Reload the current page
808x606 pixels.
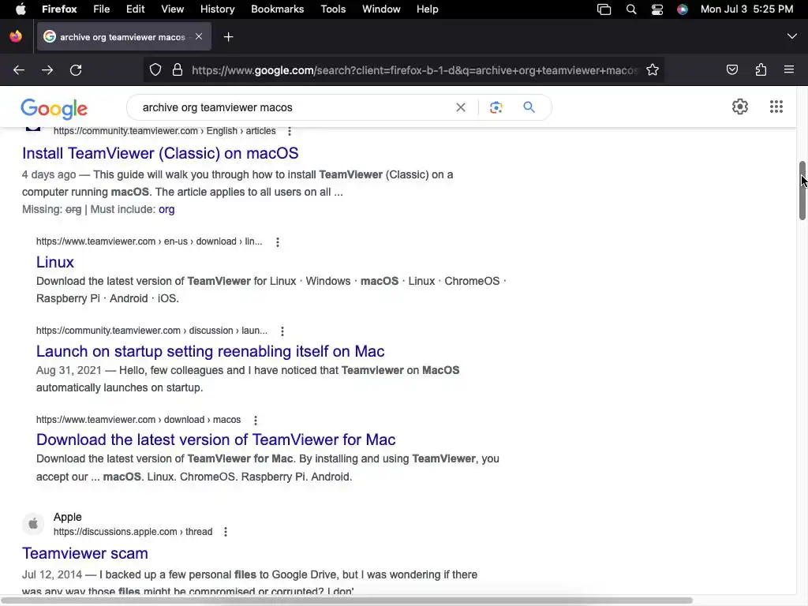[76, 70]
